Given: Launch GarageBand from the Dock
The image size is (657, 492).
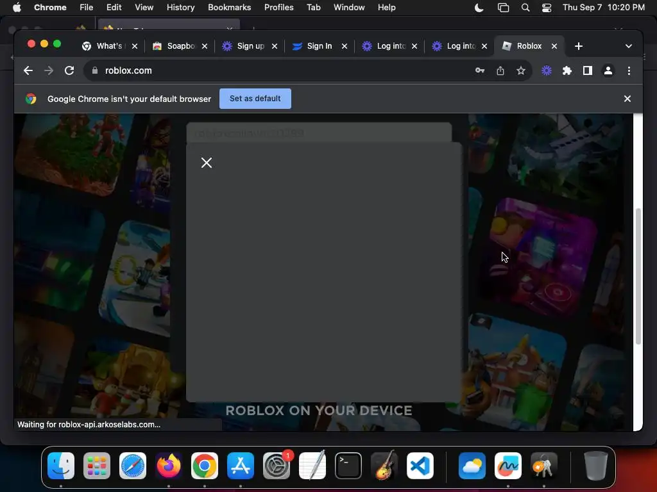Looking at the screenshot, I should click(x=384, y=466).
